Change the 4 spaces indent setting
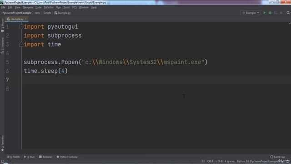 pos(230,161)
